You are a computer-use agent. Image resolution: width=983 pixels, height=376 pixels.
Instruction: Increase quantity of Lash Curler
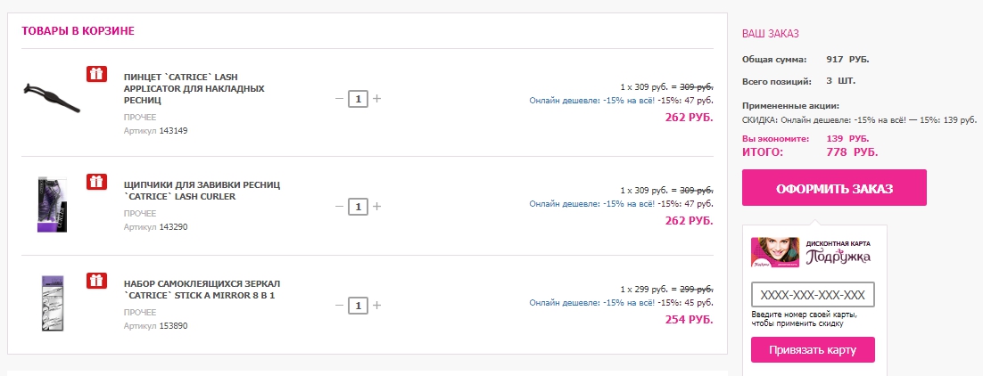376,206
